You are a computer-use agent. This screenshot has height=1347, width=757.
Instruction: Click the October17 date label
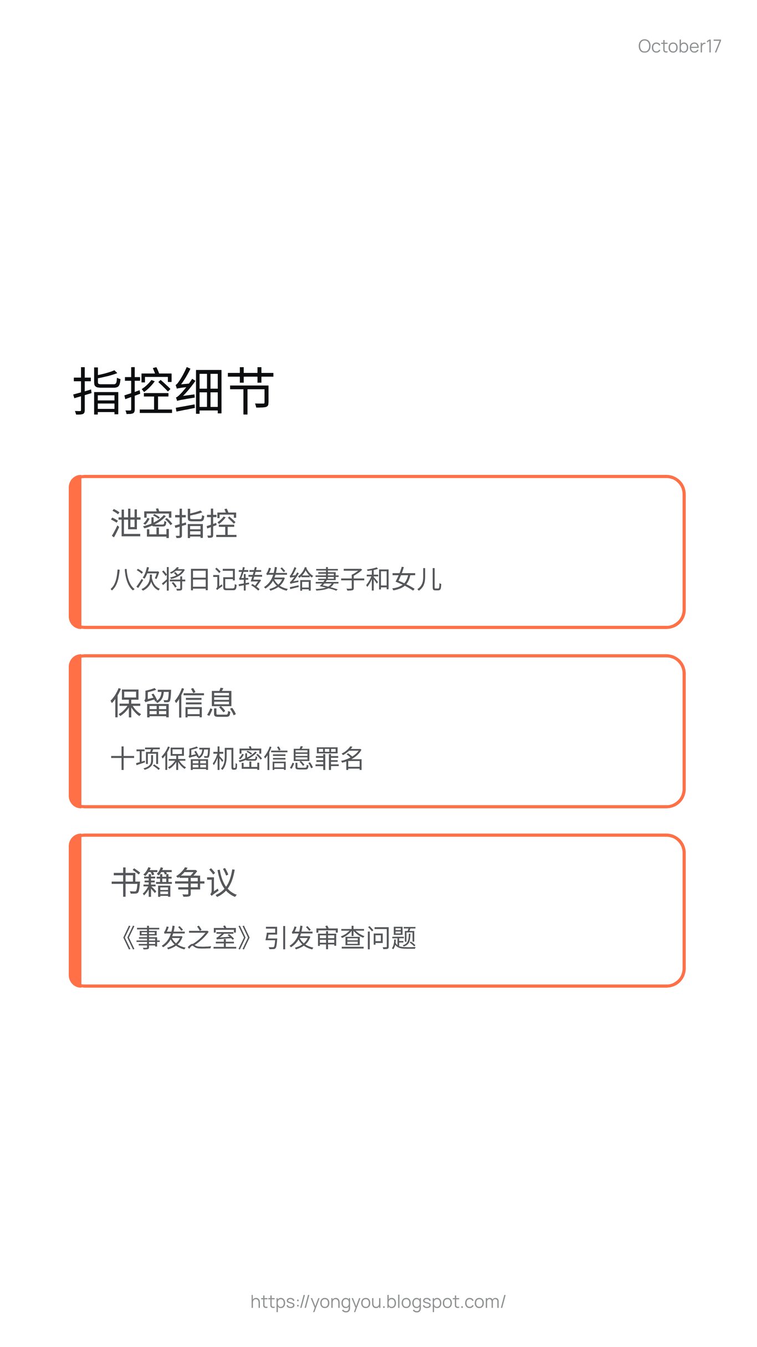(x=679, y=46)
